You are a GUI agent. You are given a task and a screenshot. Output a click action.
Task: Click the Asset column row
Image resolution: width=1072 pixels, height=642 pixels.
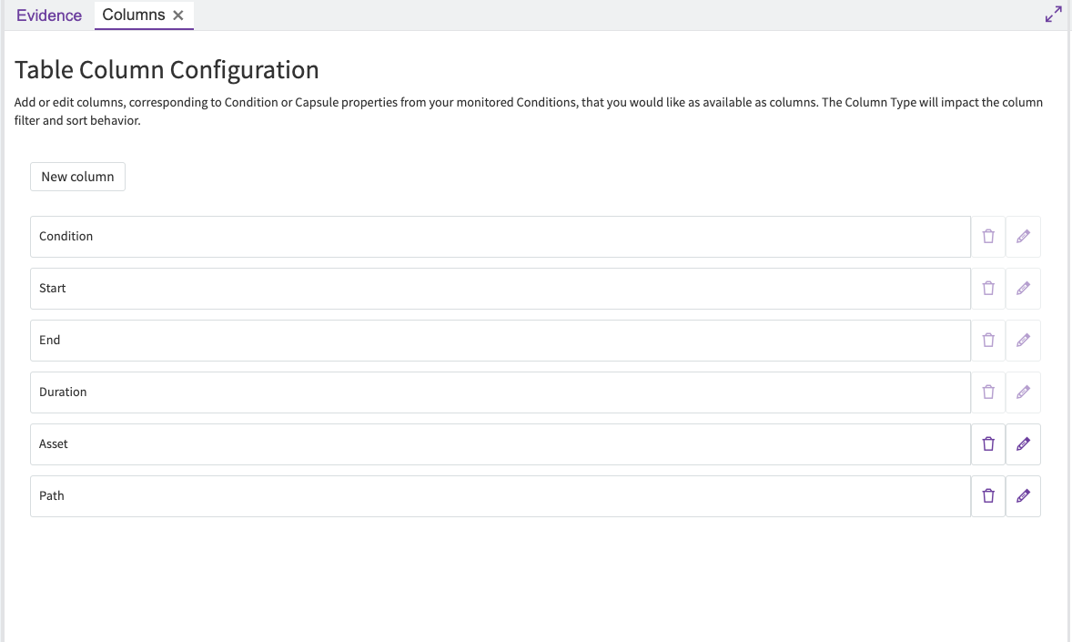[501, 444]
